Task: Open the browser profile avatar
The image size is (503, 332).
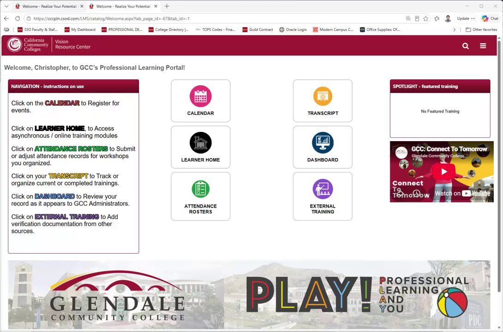Action: point(448,18)
